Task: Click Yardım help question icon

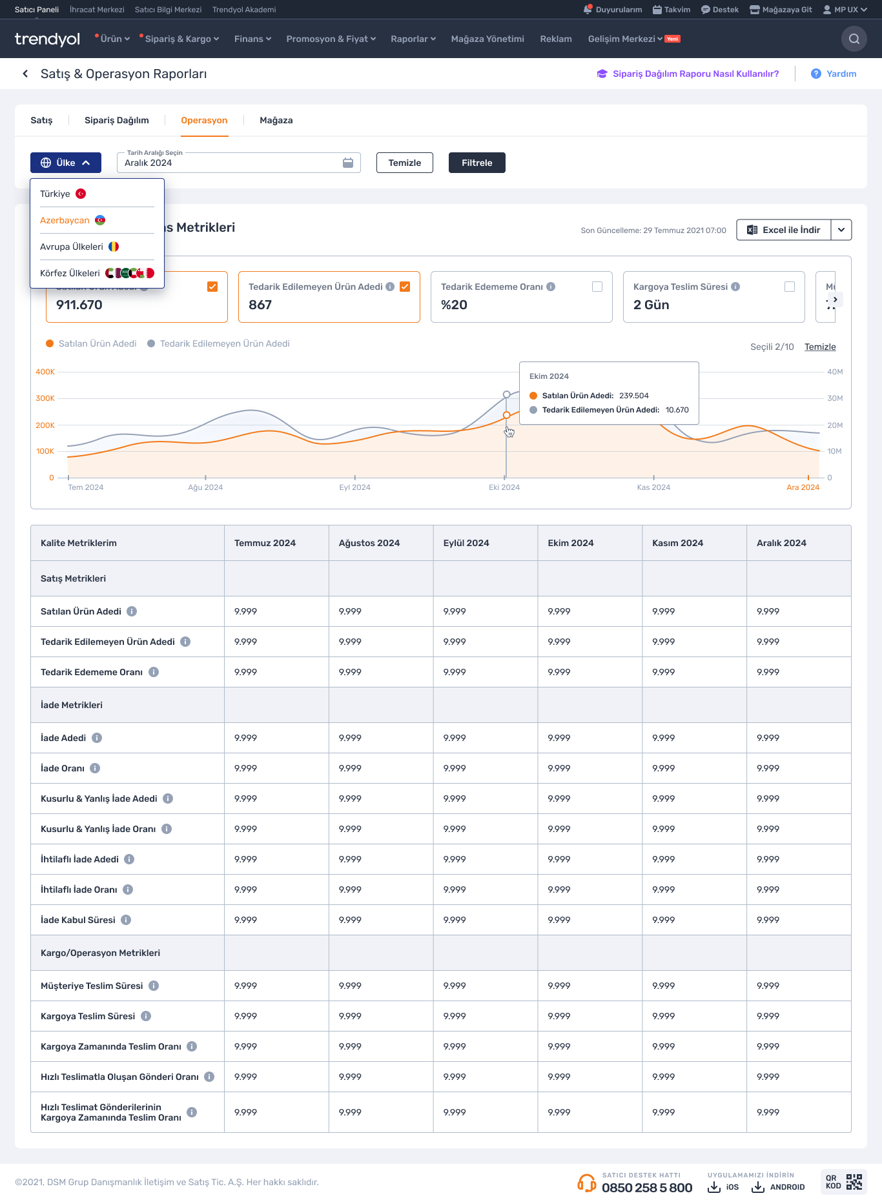Action: pyautogui.click(x=816, y=74)
